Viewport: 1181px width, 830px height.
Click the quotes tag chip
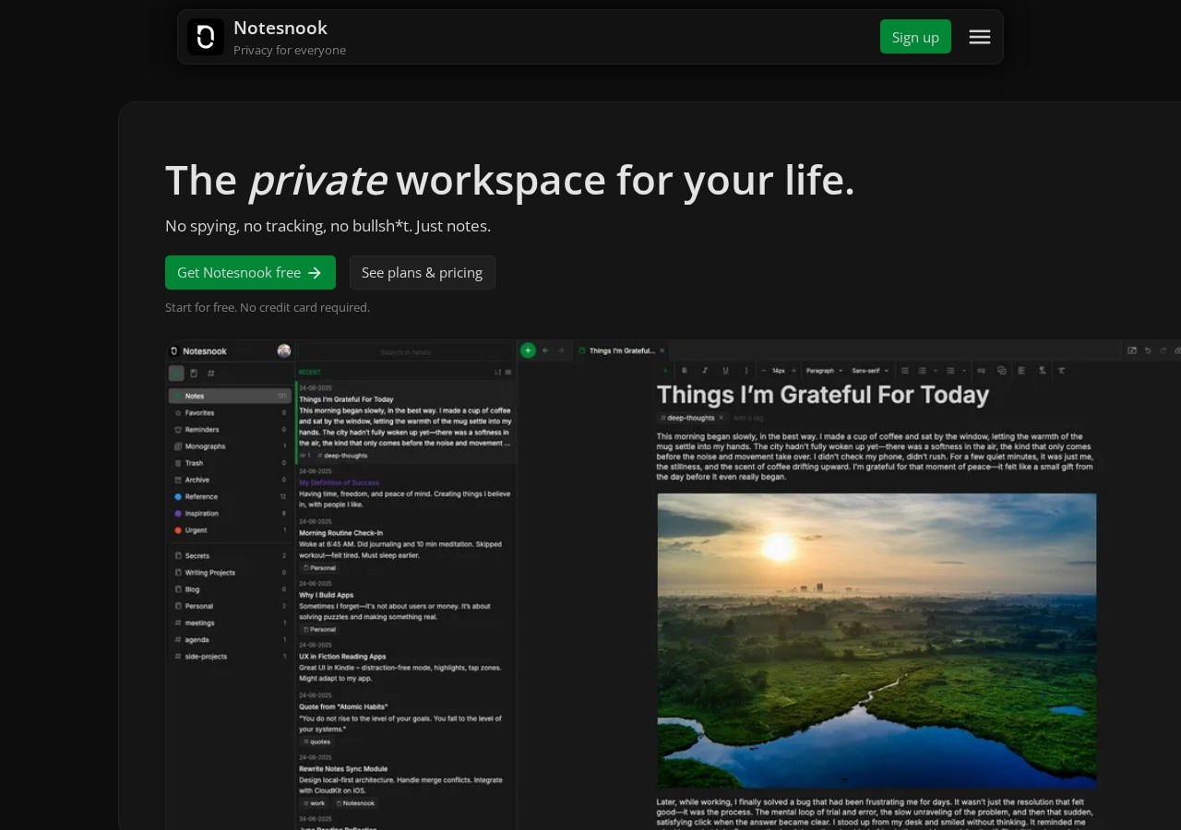pyautogui.click(x=317, y=741)
